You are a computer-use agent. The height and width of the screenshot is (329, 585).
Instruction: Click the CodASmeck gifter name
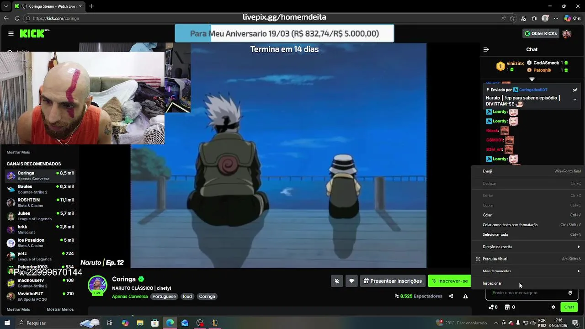pyautogui.click(x=546, y=63)
